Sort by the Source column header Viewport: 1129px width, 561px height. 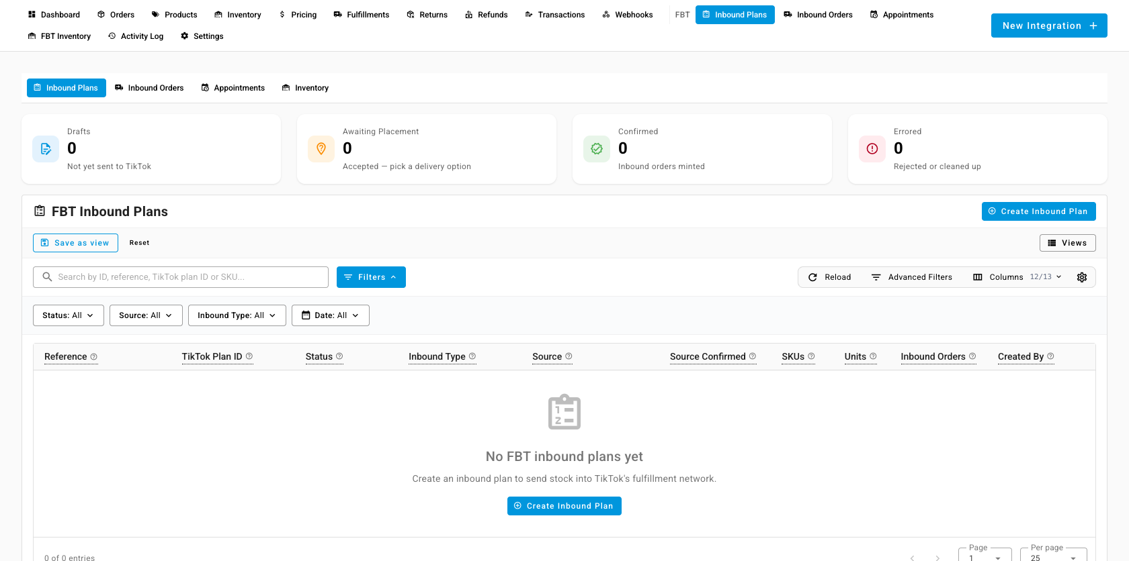coord(547,356)
